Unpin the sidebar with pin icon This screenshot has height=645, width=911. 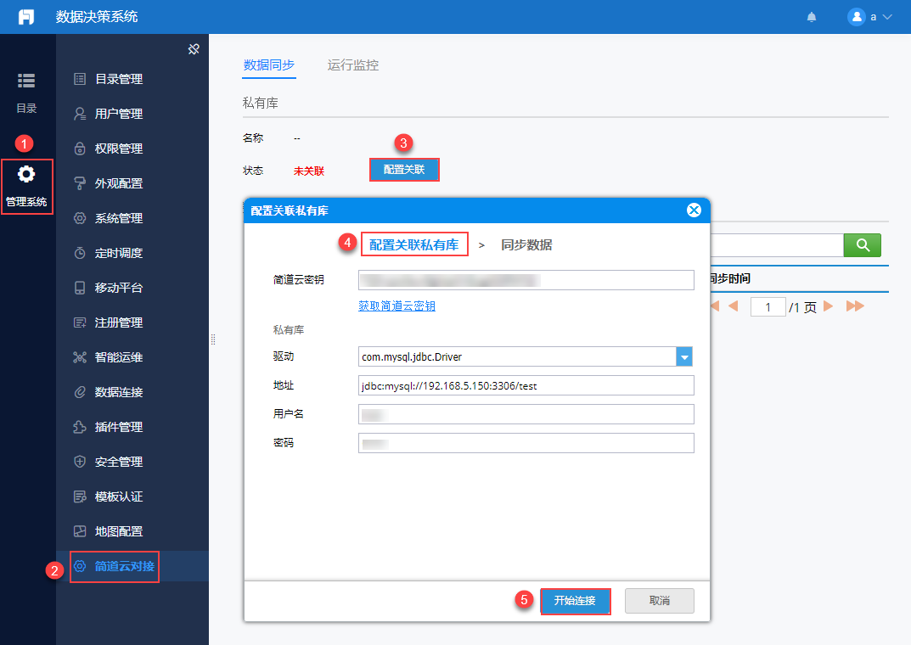pyautogui.click(x=194, y=49)
